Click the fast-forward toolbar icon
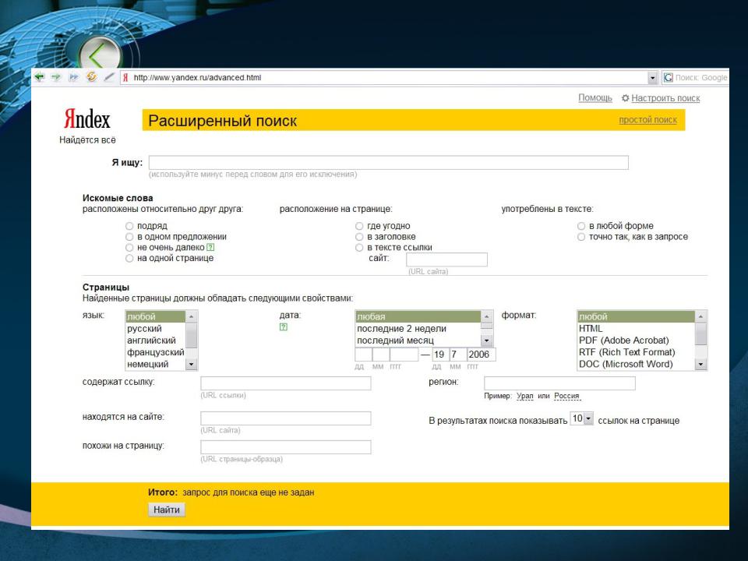748x561 pixels. 73,77
